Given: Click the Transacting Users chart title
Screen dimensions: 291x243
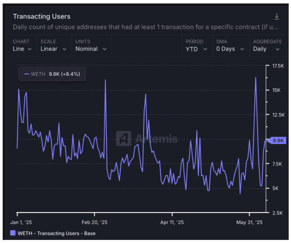Looking at the screenshot, I should coord(41,17).
